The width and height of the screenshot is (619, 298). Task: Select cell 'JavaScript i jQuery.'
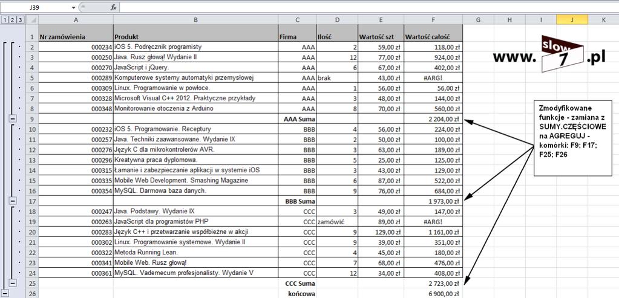pos(196,68)
